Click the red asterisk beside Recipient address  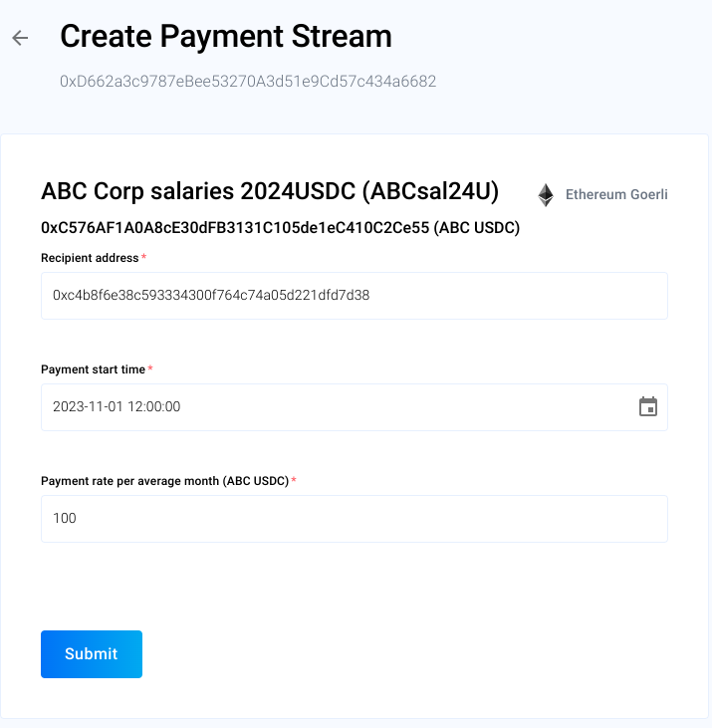pyautogui.click(x=144, y=258)
